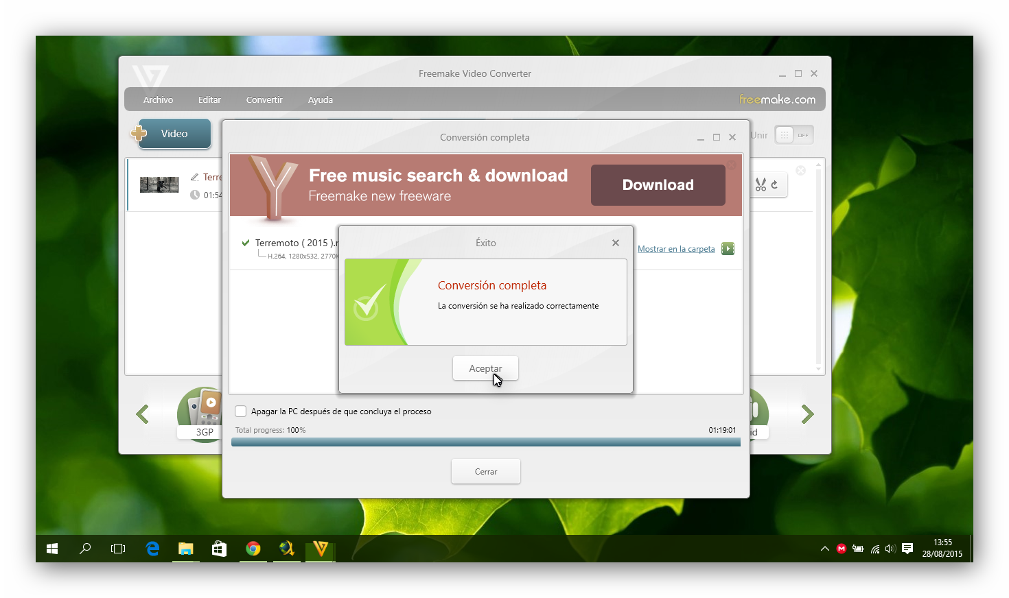Open the Archivo menu
Image resolution: width=1009 pixels, height=598 pixels.
158,100
